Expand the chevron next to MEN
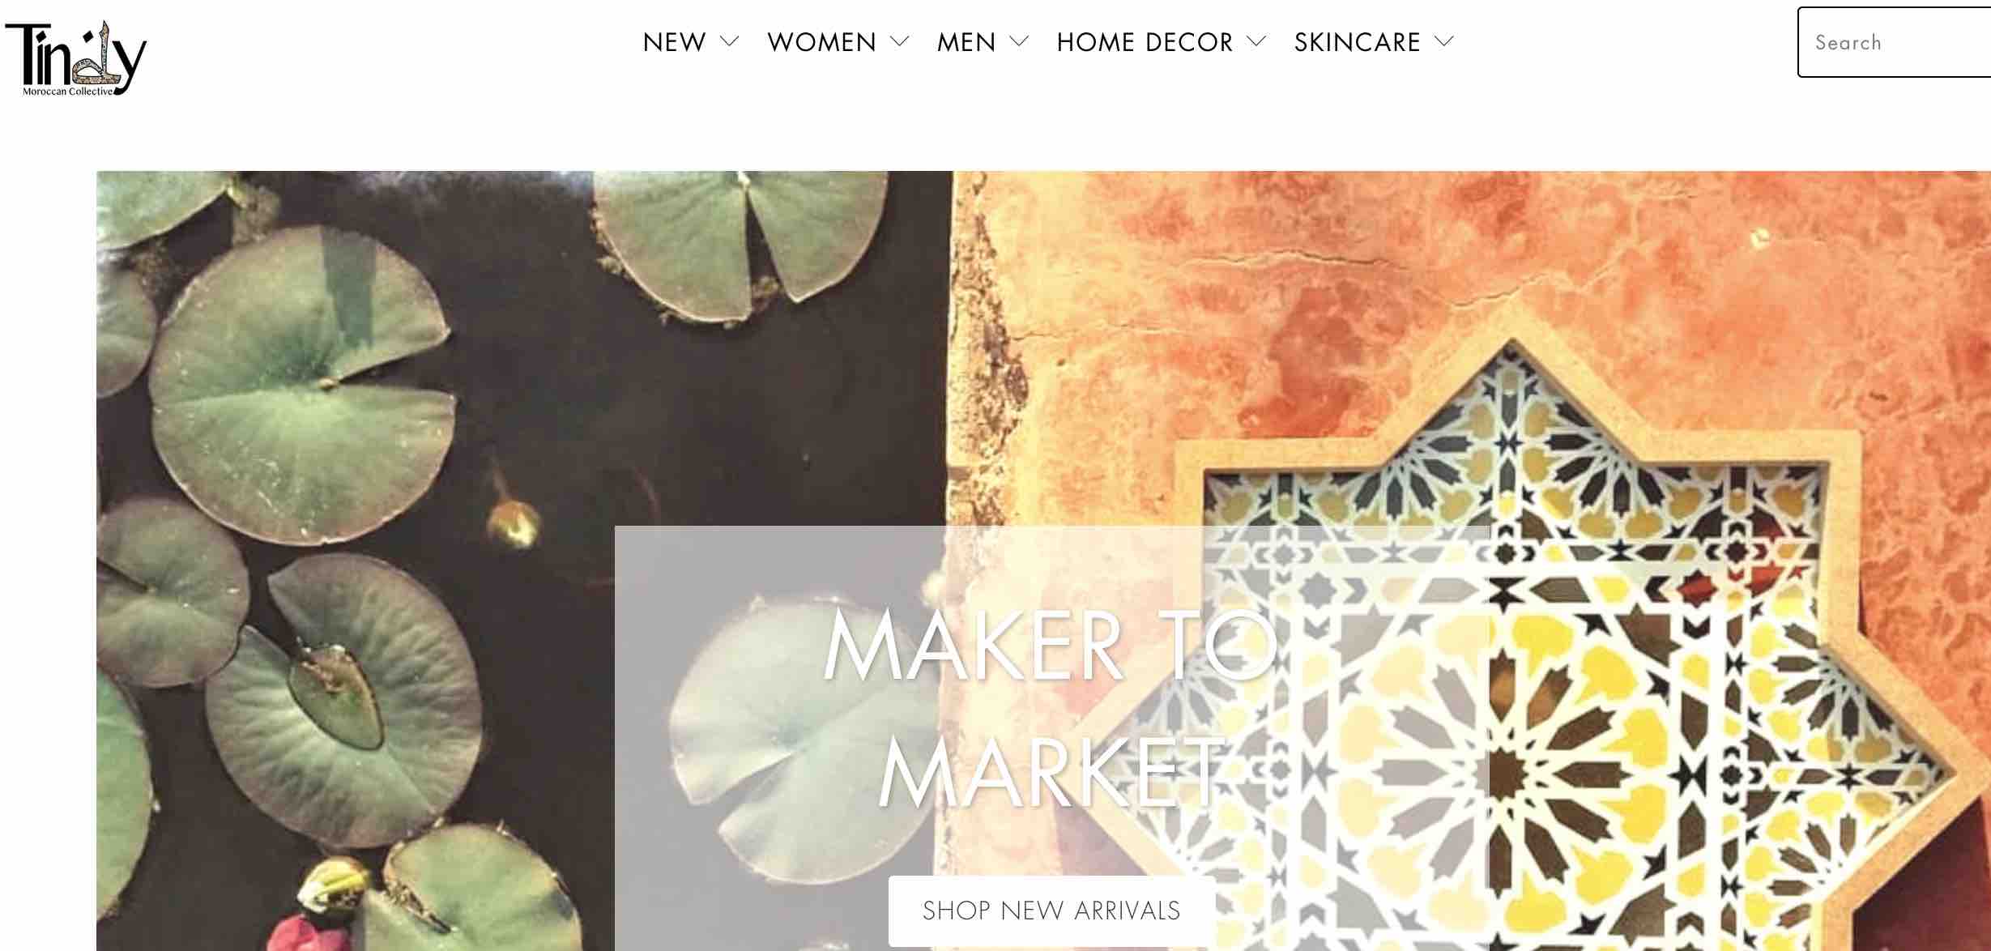The height and width of the screenshot is (951, 1991). 1019,42
